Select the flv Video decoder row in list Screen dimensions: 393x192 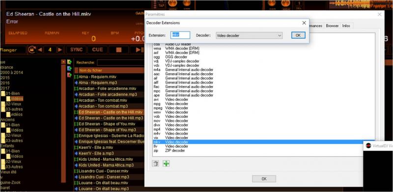coord(264,146)
